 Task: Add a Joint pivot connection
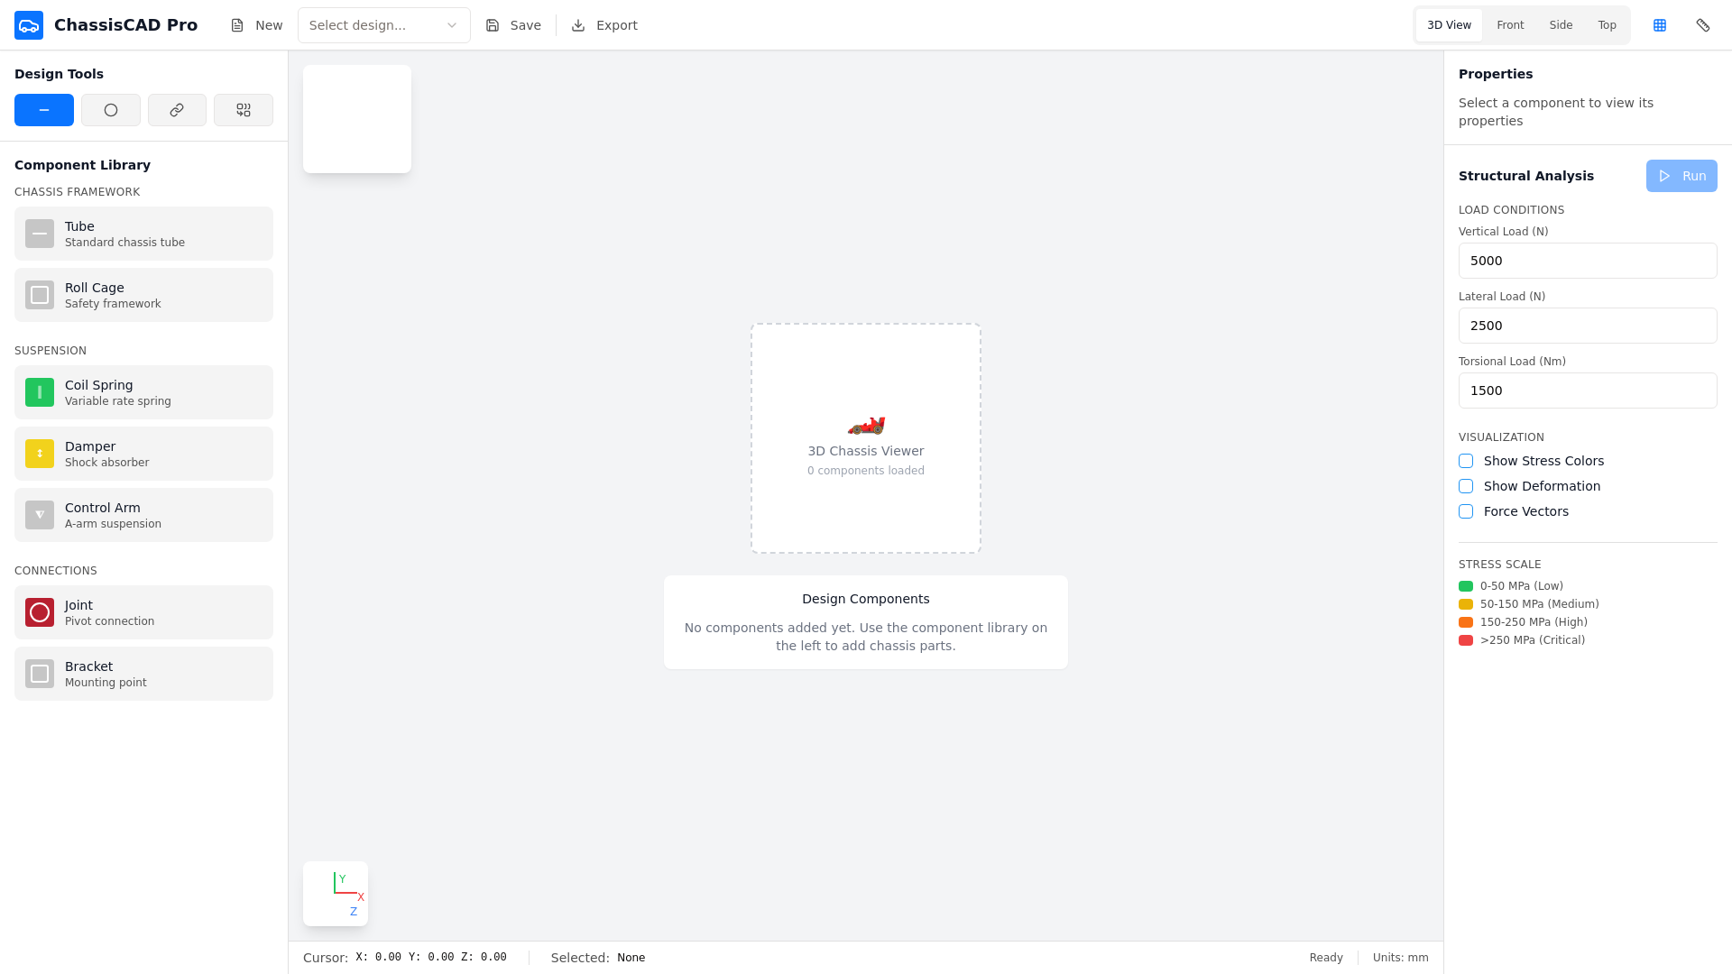tap(143, 612)
